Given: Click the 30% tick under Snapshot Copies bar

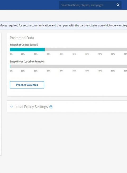Looking at the screenshot, I should pyautogui.click(x=49, y=54).
